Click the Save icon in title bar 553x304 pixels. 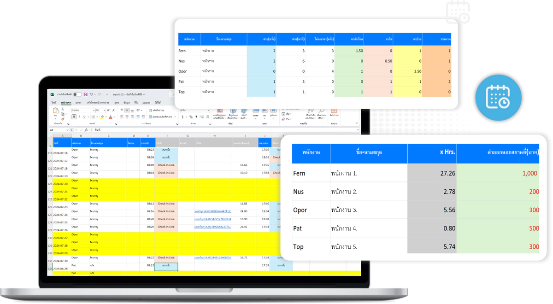click(86, 94)
